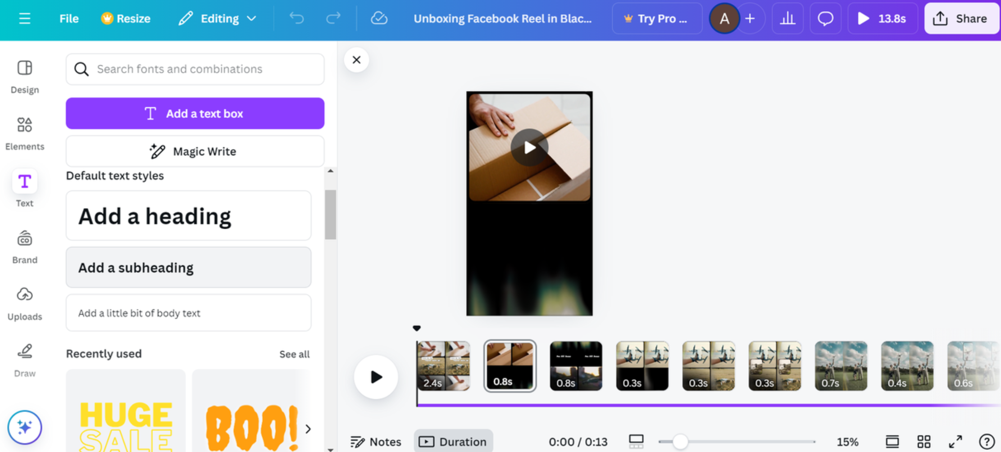Image resolution: width=1001 pixels, height=452 pixels.
Task: Expand the Recently used styles with the chevron
Action: click(x=308, y=429)
